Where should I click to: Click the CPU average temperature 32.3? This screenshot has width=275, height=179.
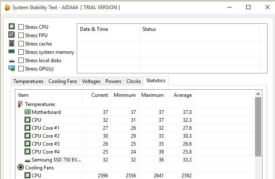click(187, 120)
